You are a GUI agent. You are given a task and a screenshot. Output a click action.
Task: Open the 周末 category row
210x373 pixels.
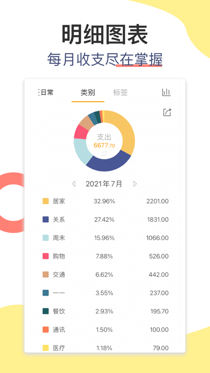pyautogui.click(x=105, y=238)
